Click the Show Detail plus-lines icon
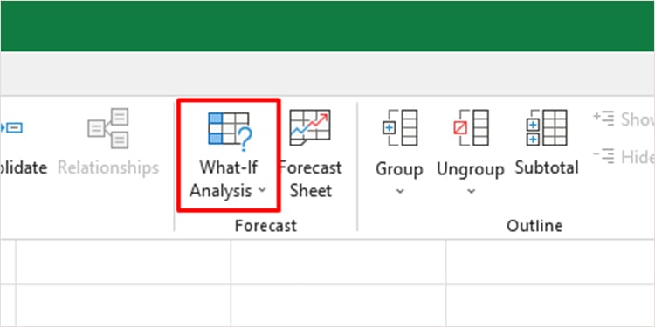This screenshot has height=327, width=655. [x=603, y=119]
